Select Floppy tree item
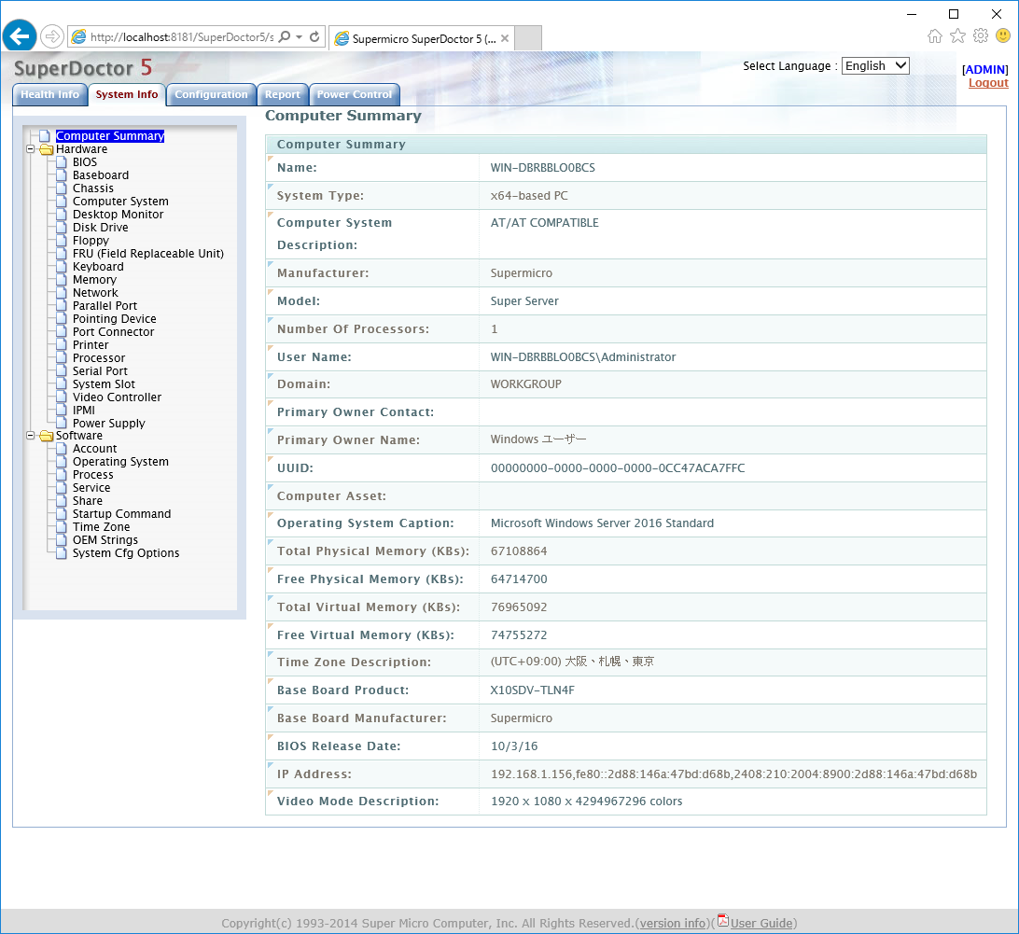The height and width of the screenshot is (934, 1019). click(91, 241)
